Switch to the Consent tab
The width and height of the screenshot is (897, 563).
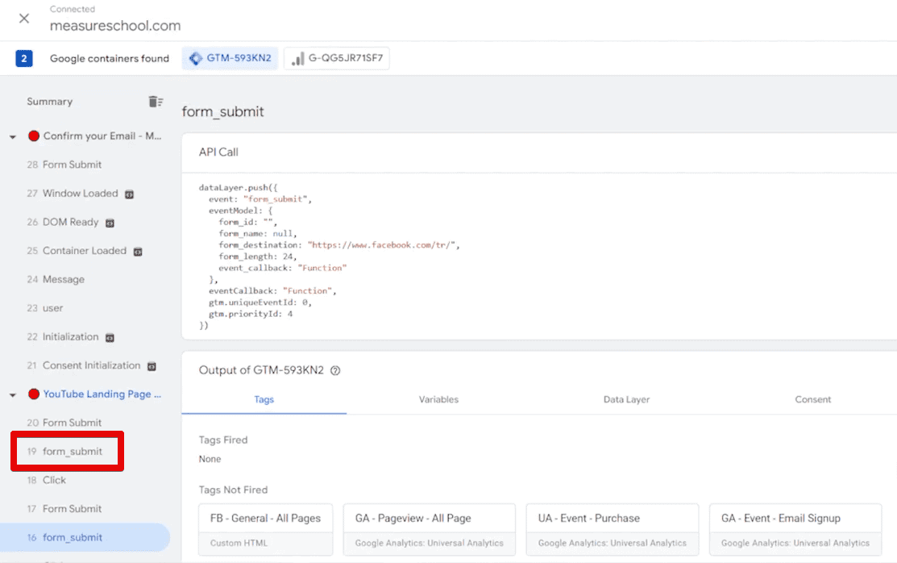tap(813, 399)
